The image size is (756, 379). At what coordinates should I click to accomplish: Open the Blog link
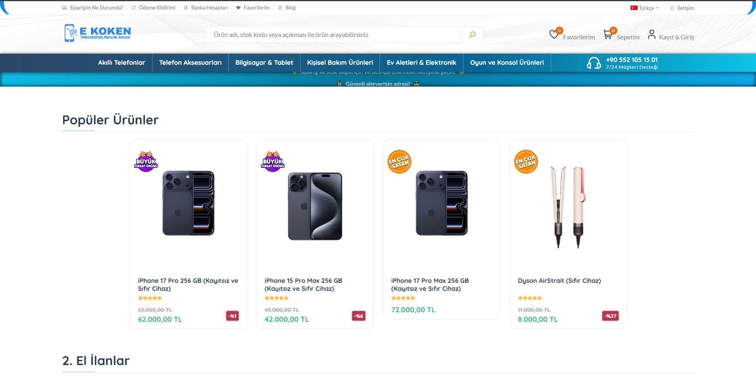pos(290,7)
